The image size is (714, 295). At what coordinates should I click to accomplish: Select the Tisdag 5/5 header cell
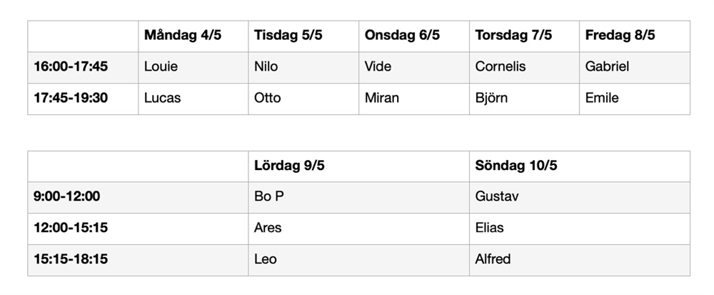tap(288, 36)
